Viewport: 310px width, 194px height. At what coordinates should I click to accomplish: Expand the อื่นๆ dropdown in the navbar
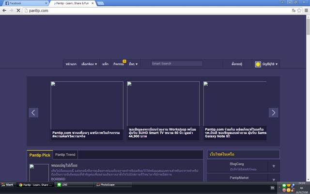point(133,64)
